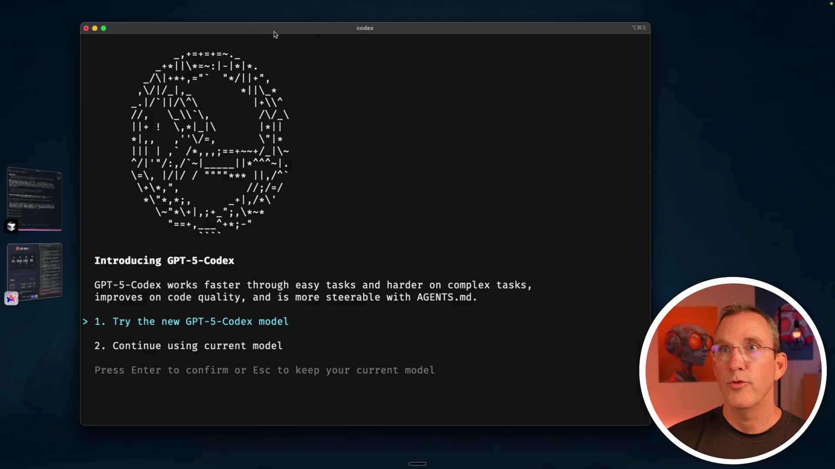This screenshot has width=835, height=469.
Task: Minimize the codex terminal with yellow button
Action: pyautogui.click(x=95, y=28)
